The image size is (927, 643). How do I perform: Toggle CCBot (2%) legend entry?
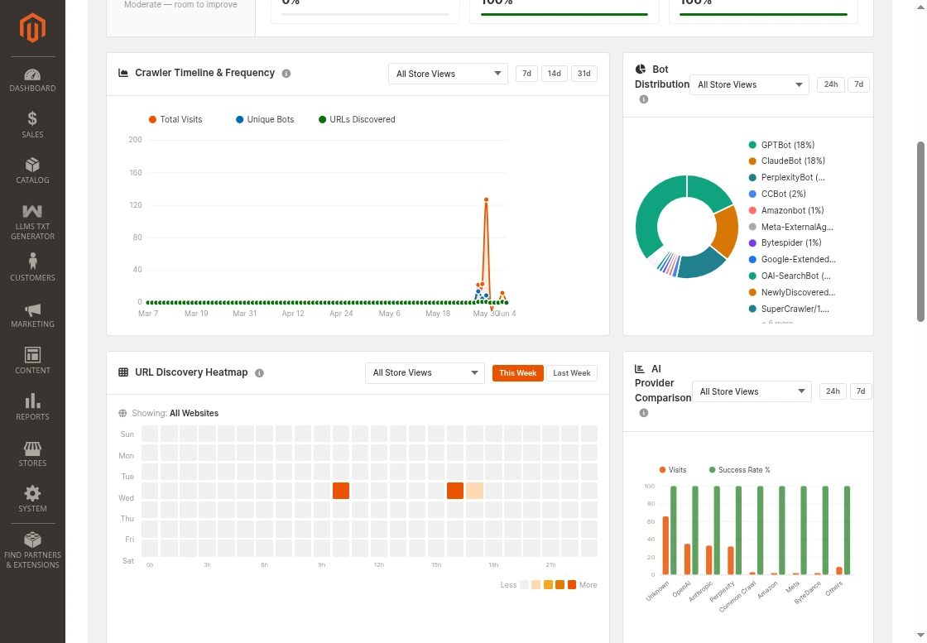777,194
